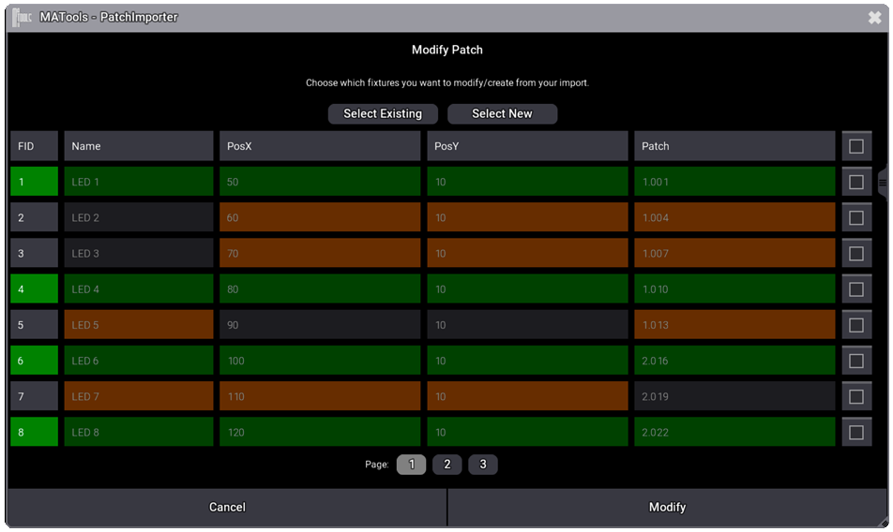
Task: Click PosY cell in LED 5 row
Action: (x=527, y=325)
